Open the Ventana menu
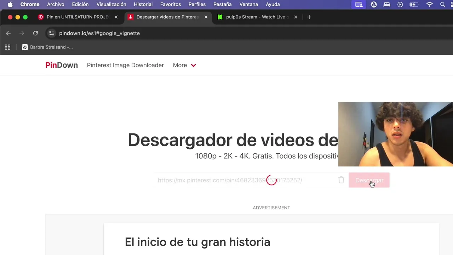 click(249, 4)
